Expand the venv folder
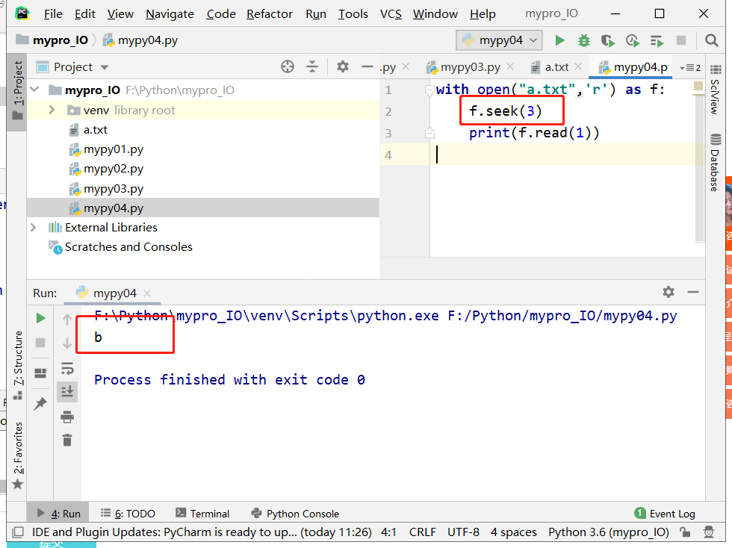This screenshot has height=548, width=732. [x=52, y=110]
